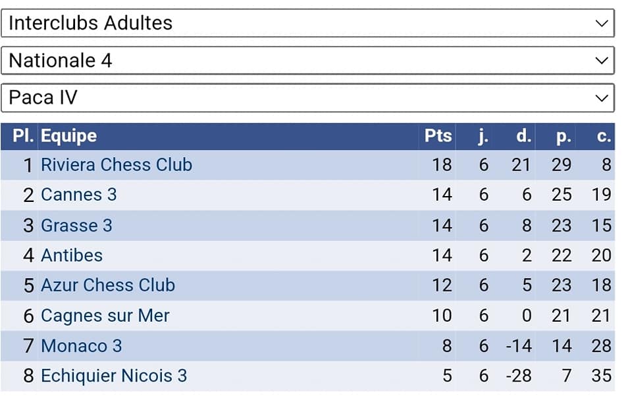632x398 pixels.
Task: Click the d. difference column header
Action: 523,136
